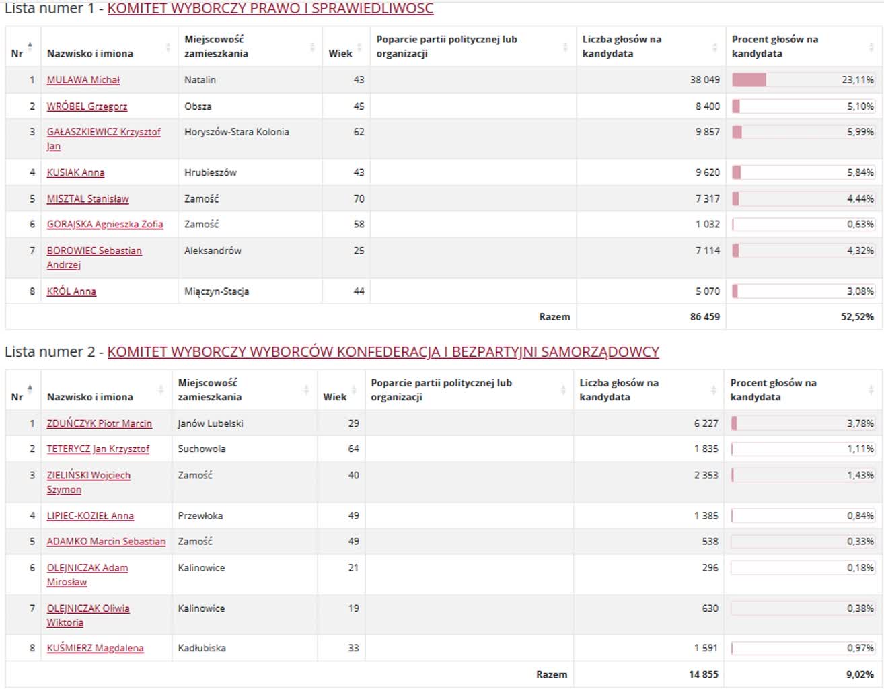The width and height of the screenshot is (884, 689).
Task: Click the Nazwisko i imiona sort icon in the Lista 1 table
Action: pos(168,47)
